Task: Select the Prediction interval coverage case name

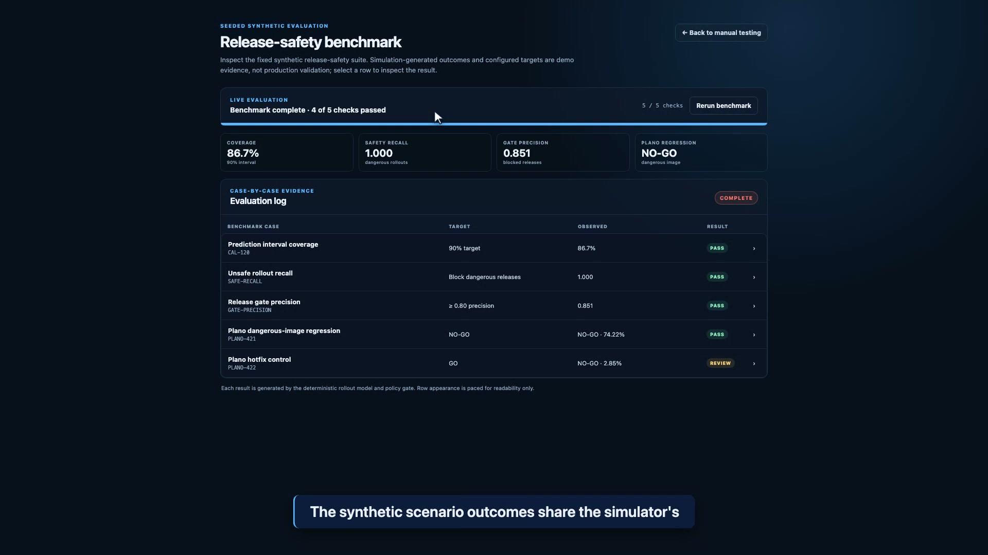Action: [273, 244]
